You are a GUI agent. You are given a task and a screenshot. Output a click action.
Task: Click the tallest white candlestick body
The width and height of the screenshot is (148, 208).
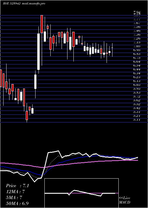38,52
